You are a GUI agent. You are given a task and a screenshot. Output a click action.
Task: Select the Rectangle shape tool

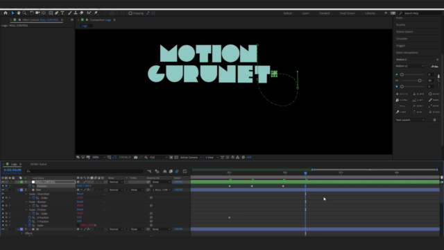click(x=51, y=13)
